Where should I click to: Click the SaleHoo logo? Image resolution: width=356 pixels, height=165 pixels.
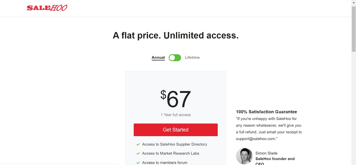[x=47, y=8]
